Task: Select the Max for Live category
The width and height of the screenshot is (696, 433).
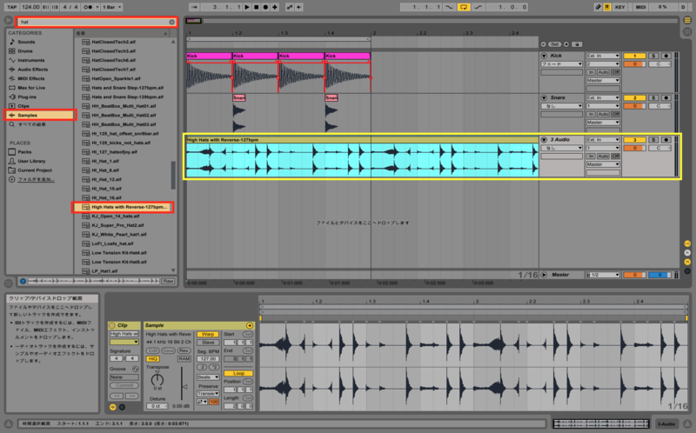Action: point(31,88)
